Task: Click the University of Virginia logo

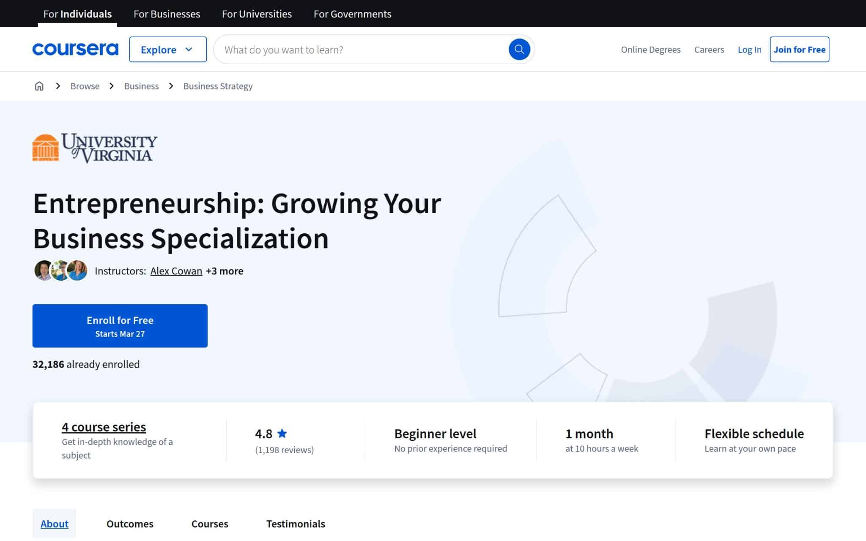Action: [x=95, y=148]
